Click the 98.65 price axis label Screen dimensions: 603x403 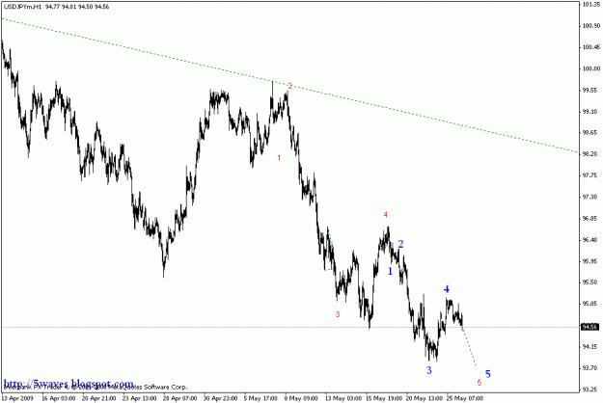(x=590, y=132)
